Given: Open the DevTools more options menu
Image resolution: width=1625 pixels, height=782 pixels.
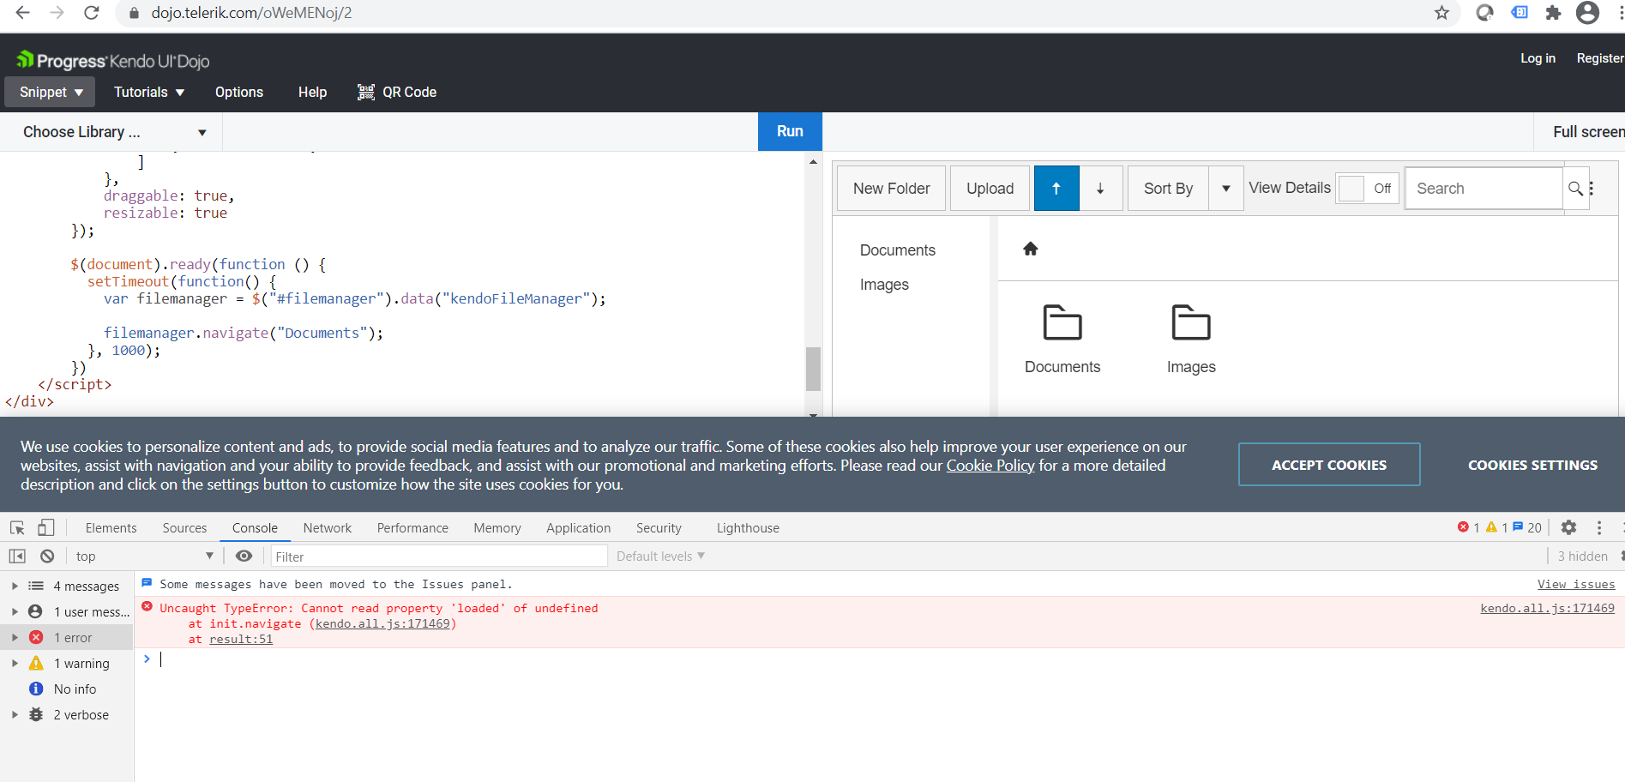Looking at the screenshot, I should tap(1599, 528).
